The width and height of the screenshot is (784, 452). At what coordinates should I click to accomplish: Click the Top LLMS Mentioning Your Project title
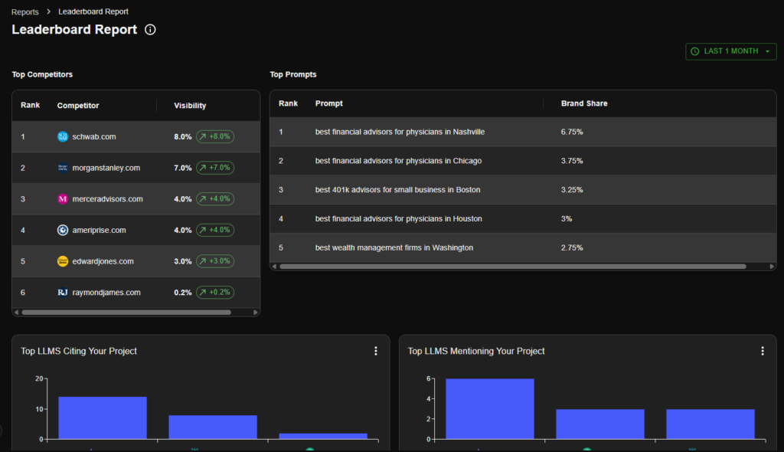(x=476, y=352)
